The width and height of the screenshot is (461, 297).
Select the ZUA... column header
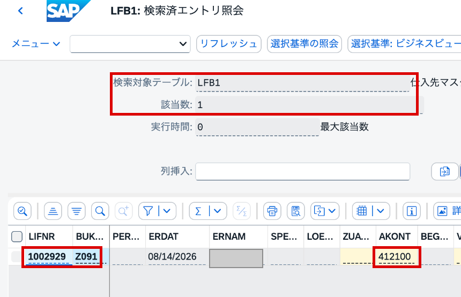click(x=358, y=237)
